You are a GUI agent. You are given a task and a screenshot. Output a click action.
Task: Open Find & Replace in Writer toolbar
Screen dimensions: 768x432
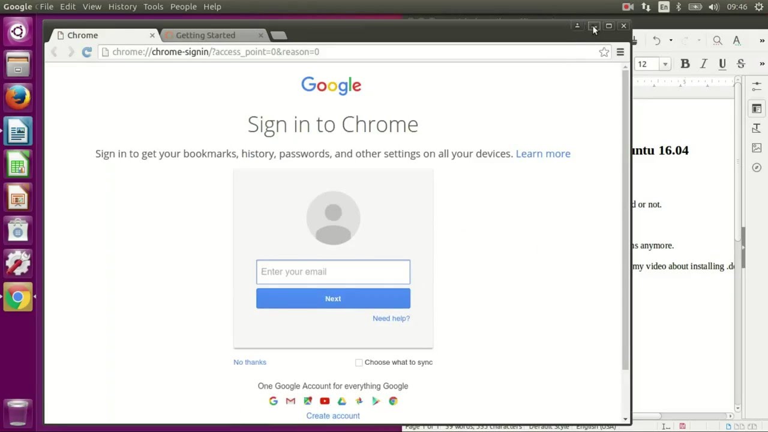[x=717, y=41]
